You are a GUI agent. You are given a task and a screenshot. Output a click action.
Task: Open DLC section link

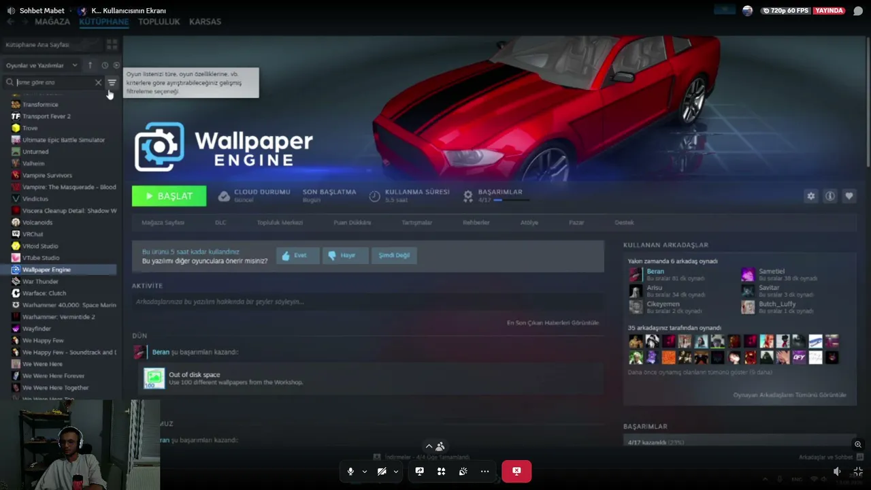220,223
